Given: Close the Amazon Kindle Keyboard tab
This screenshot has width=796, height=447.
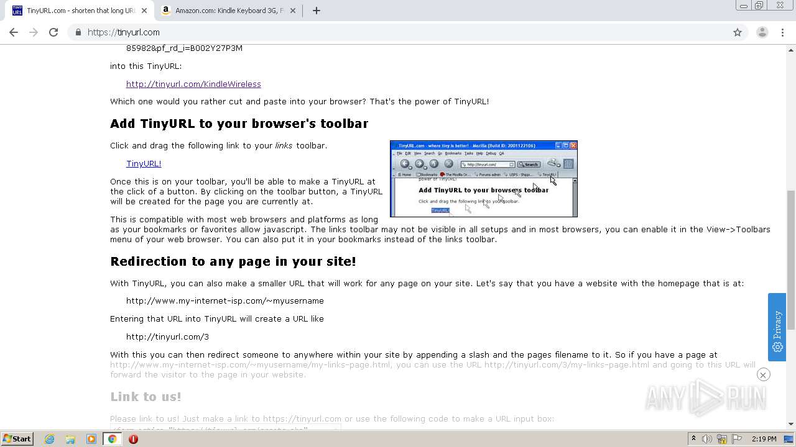Looking at the screenshot, I should click(293, 11).
